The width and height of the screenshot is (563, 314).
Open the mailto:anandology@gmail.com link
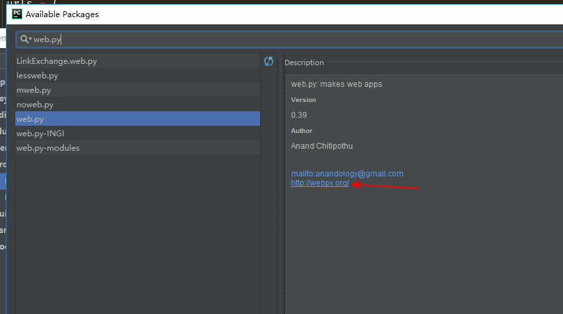[x=347, y=174]
